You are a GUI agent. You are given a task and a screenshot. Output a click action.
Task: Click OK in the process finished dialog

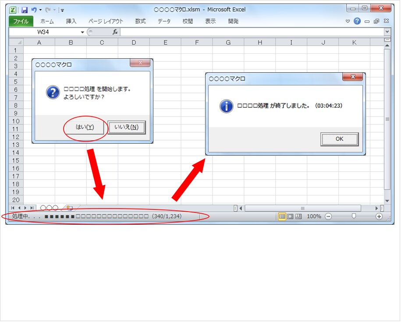[x=339, y=139]
